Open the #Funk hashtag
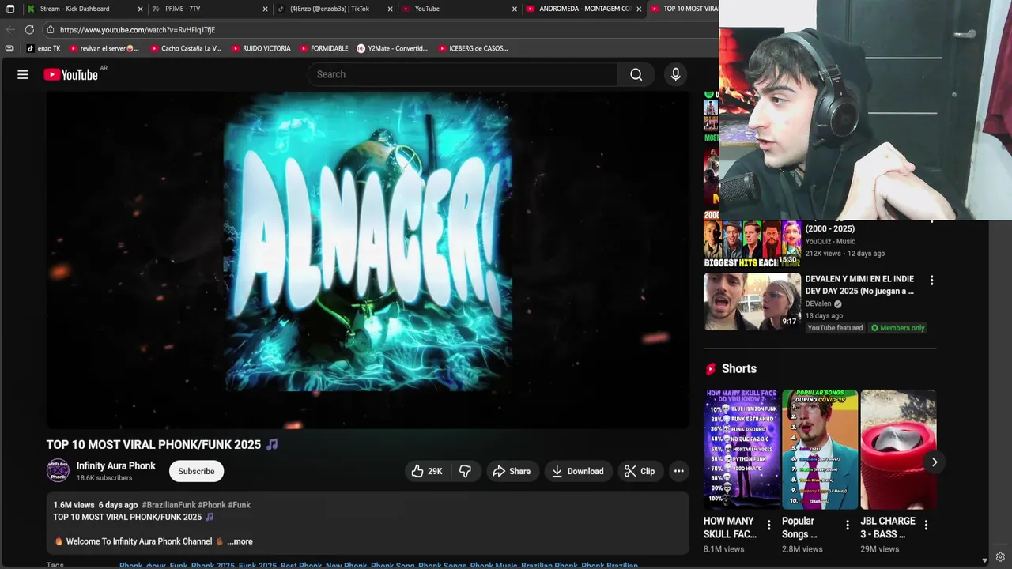This screenshot has width=1012, height=569. tap(239, 504)
